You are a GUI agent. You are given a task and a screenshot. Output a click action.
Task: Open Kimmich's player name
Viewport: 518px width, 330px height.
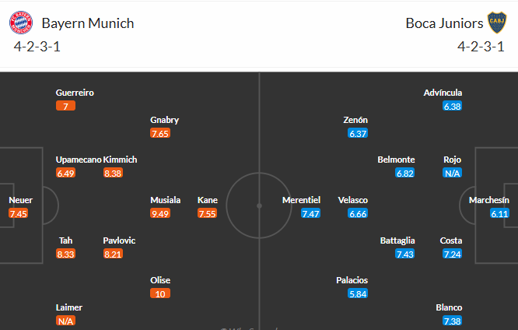[x=120, y=160]
